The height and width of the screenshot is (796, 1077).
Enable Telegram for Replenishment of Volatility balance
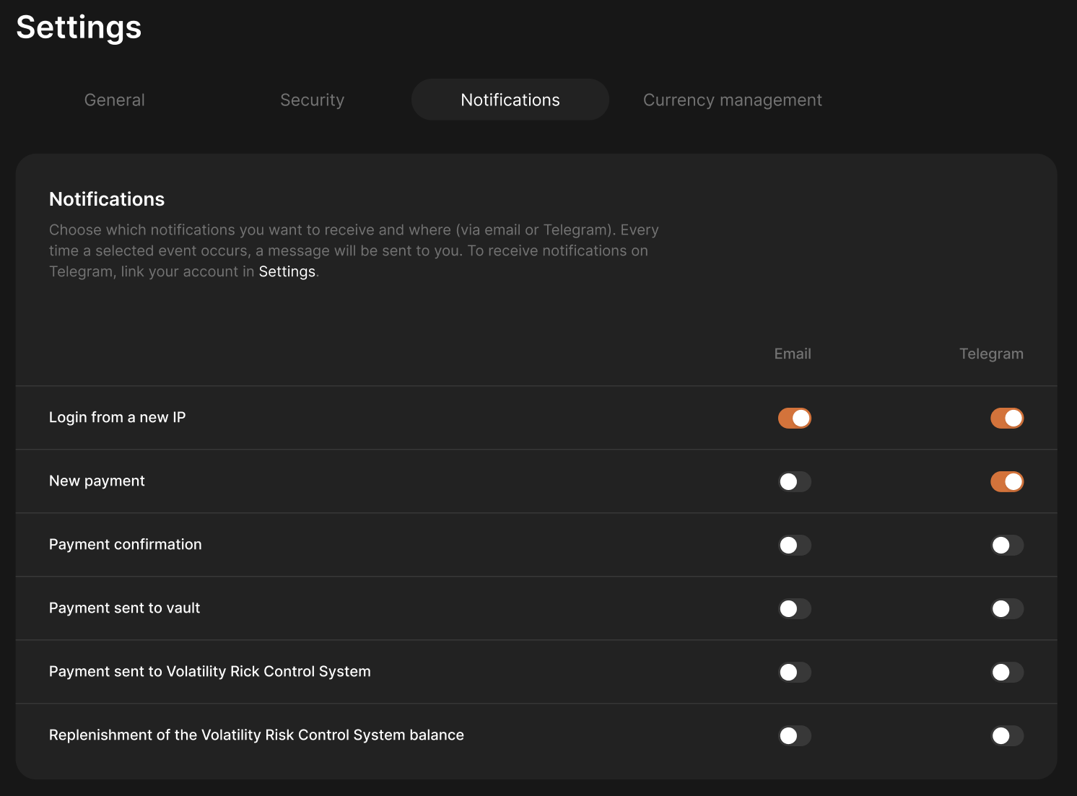(1006, 736)
